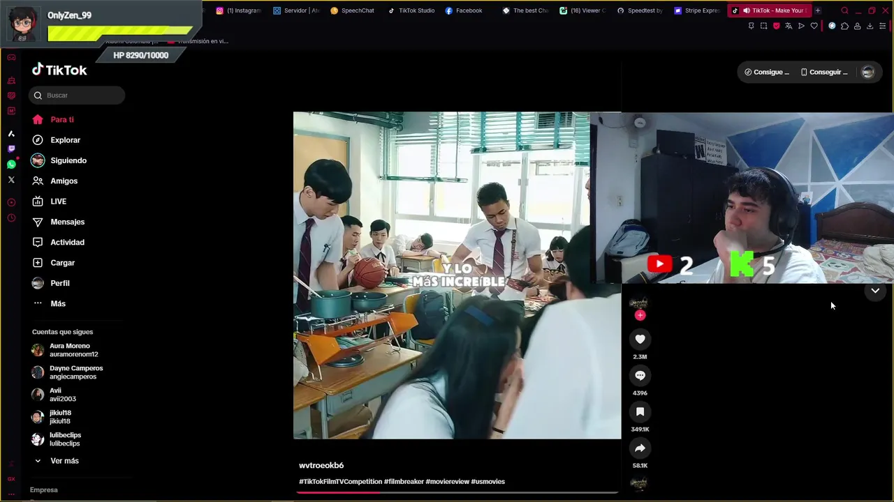894x502 pixels.
Task: Click the play icon in browser toolbar
Action: tap(801, 26)
